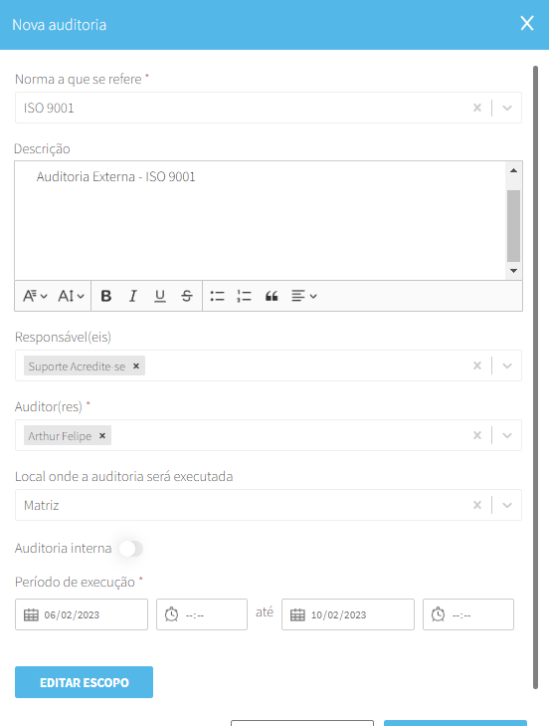Expand the Auditor(res) dropdown list
The width and height of the screenshot is (549, 727).
[x=507, y=435]
